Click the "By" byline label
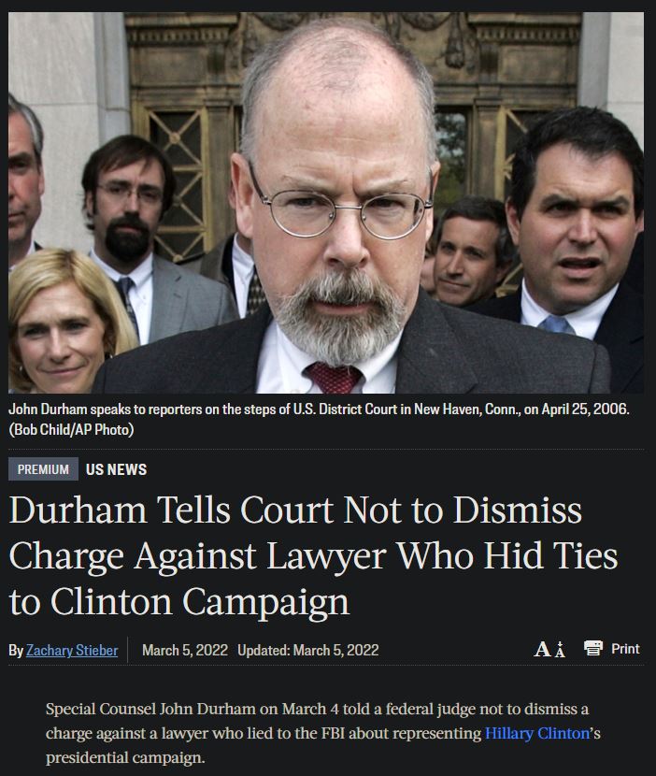This screenshot has height=776, width=656. [x=16, y=651]
